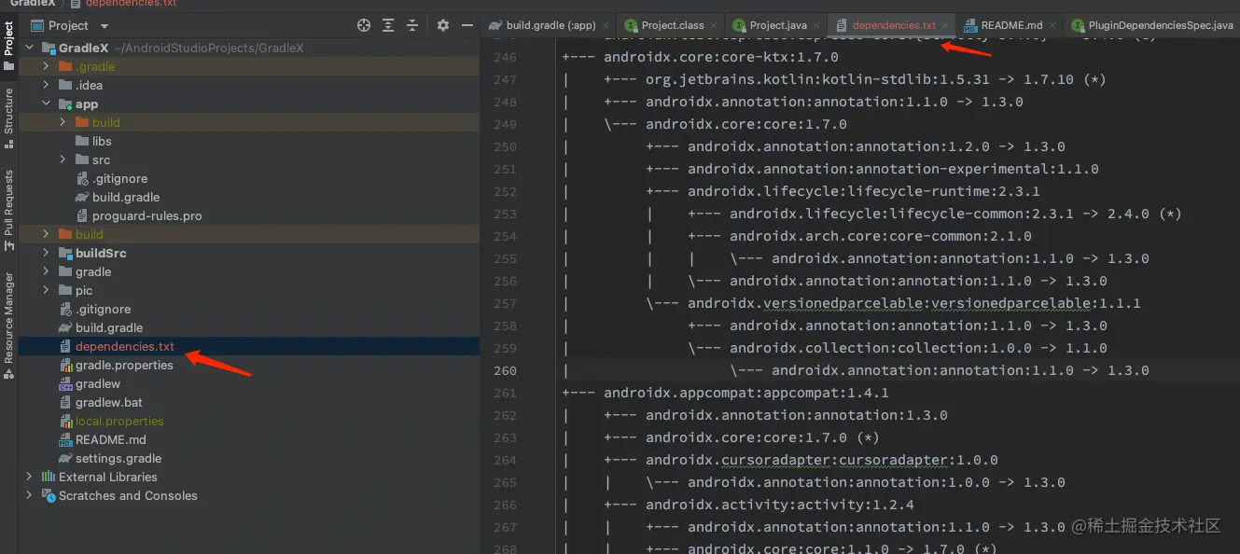Select dependencies.txt in the project tree

pyautogui.click(x=125, y=346)
